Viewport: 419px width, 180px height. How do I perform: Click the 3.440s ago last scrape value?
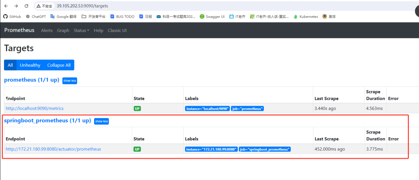(325, 109)
